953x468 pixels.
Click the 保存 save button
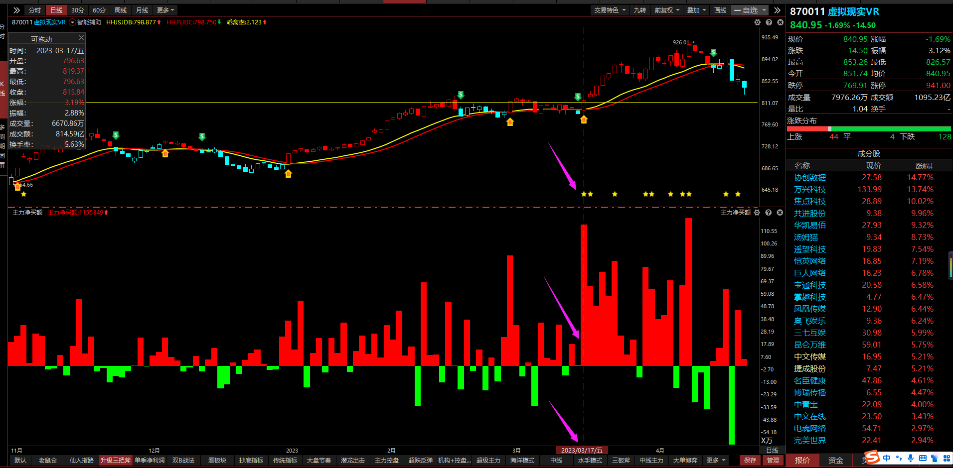(x=750, y=460)
